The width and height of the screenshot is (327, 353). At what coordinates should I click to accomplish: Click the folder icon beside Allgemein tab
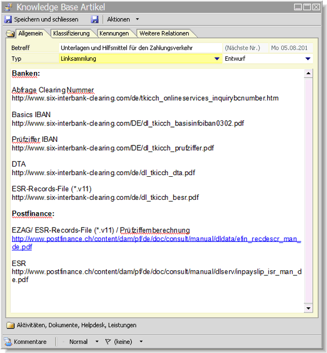[10, 34]
